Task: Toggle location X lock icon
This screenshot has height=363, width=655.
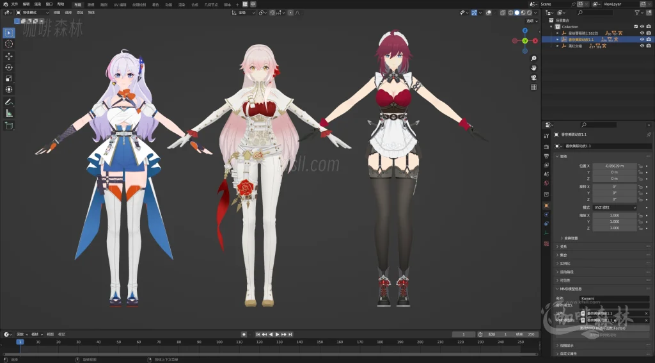Action: coord(640,166)
